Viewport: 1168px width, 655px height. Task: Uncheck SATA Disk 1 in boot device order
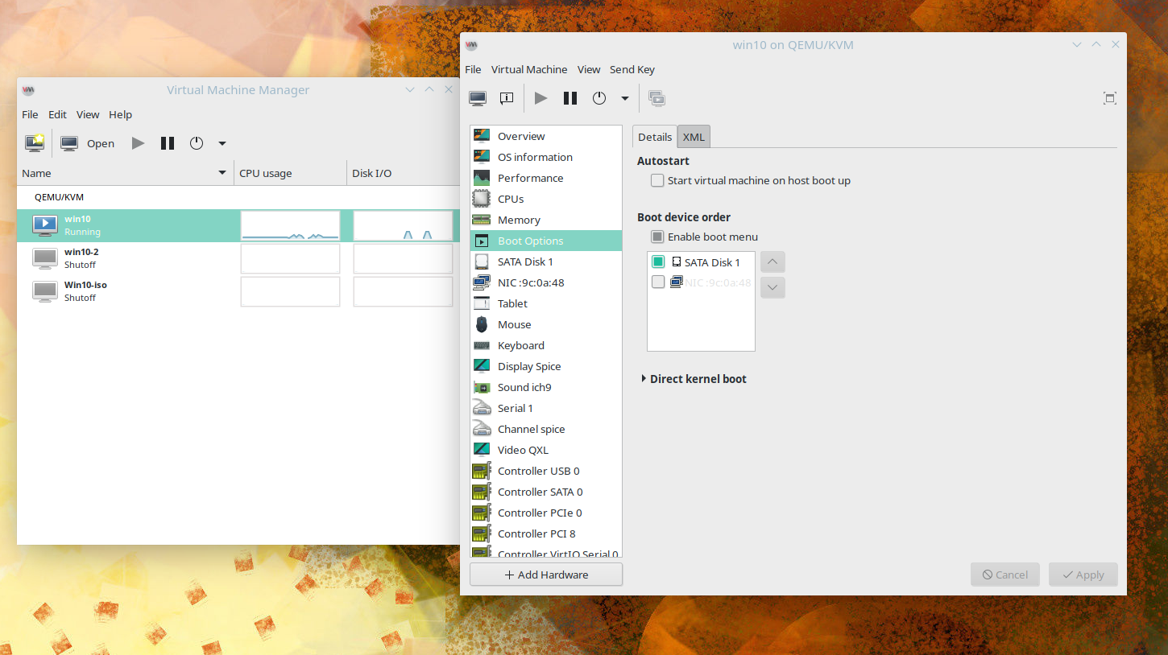(x=658, y=262)
